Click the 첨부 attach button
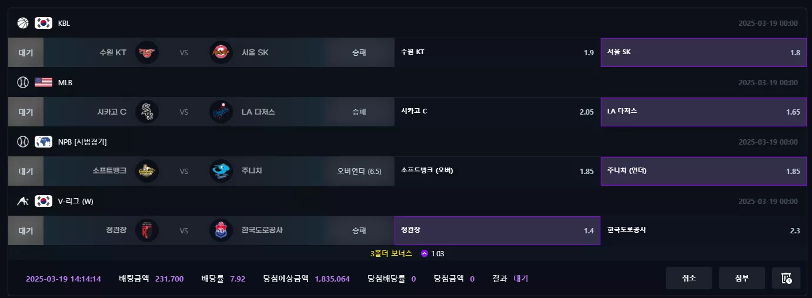This screenshot has width=812, height=298. tap(742, 278)
